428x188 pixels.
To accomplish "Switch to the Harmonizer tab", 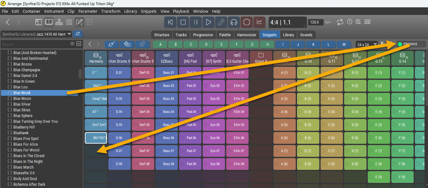I will [247, 35].
